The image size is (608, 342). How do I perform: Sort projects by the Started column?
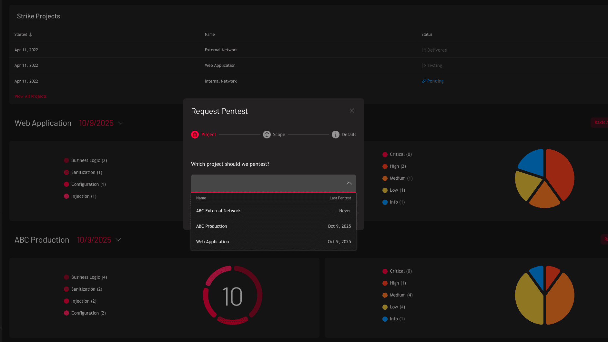(23, 34)
